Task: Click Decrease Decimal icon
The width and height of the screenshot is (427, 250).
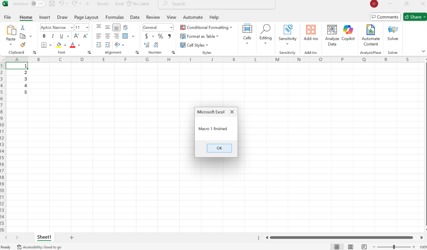Action: tap(156, 45)
